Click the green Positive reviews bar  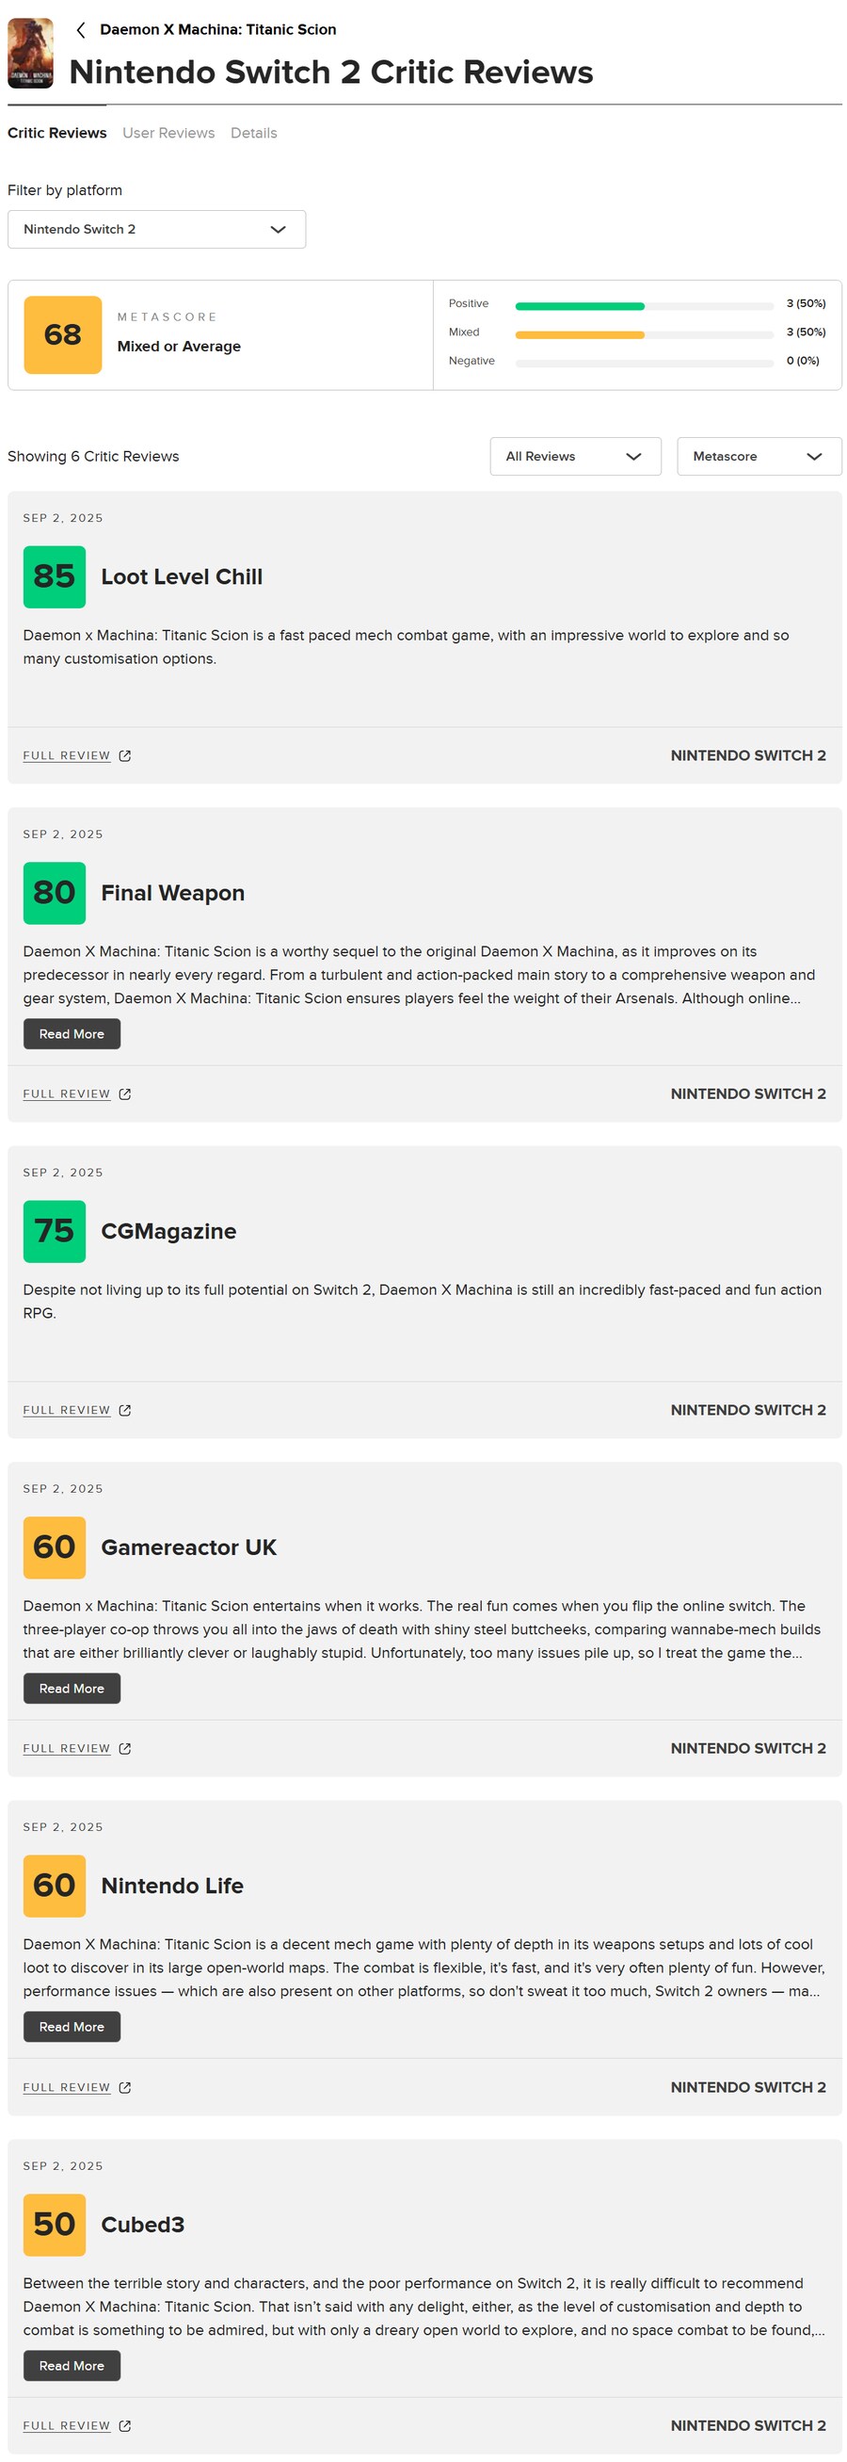tap(580, 307)
